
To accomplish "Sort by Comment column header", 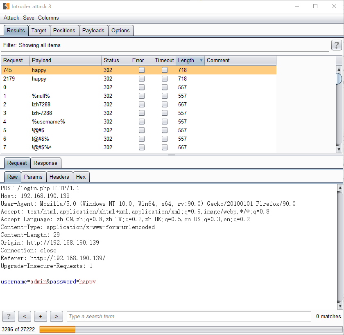I will (240, 60).
